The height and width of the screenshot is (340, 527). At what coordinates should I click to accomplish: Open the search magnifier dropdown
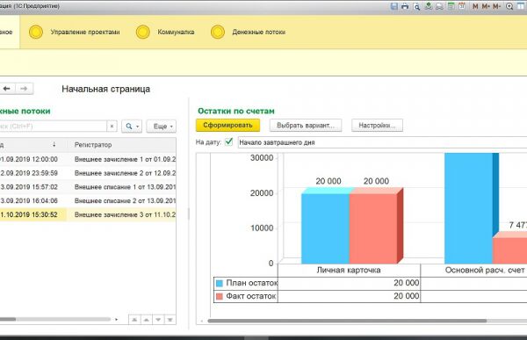pos(132,127)
